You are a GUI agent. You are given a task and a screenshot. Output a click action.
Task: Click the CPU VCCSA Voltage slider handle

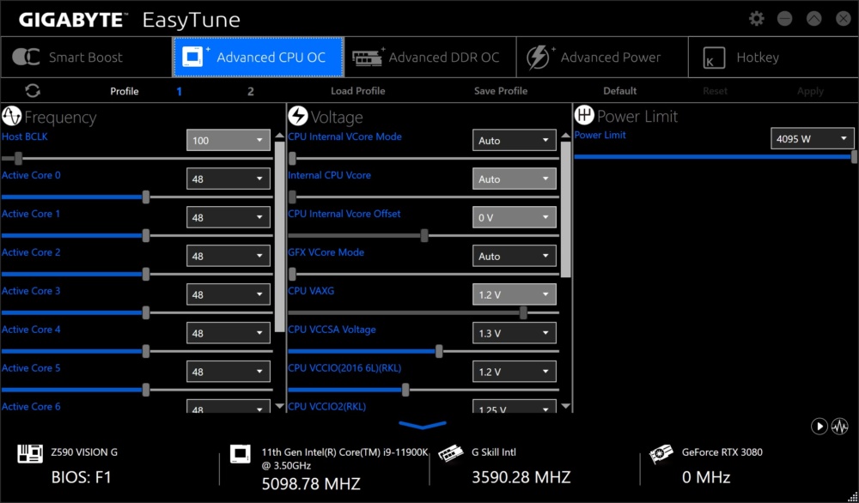tap(439, 351)
